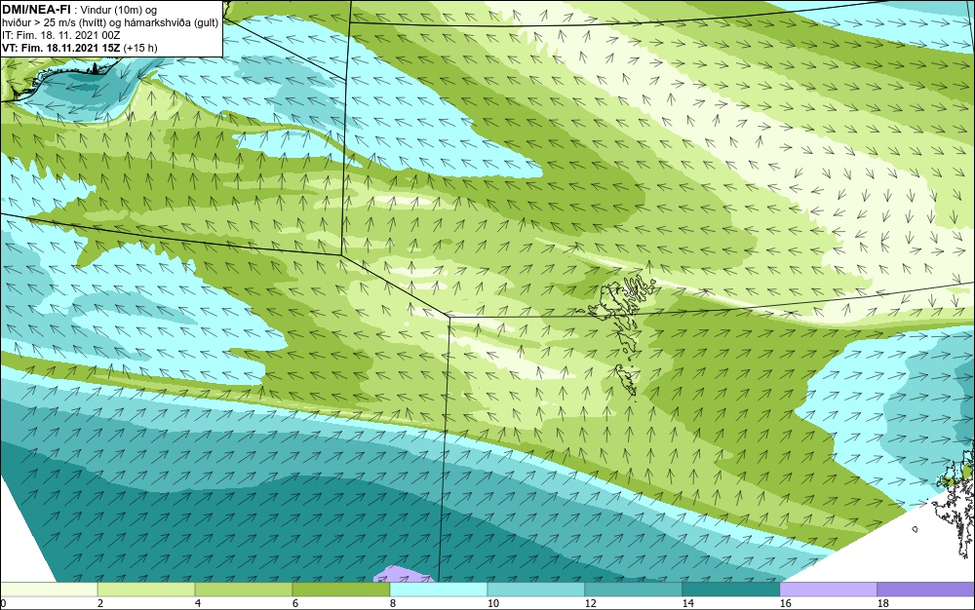
Task: Click the 'Vindur (10m) og' label
Action: tap(119, 10)
